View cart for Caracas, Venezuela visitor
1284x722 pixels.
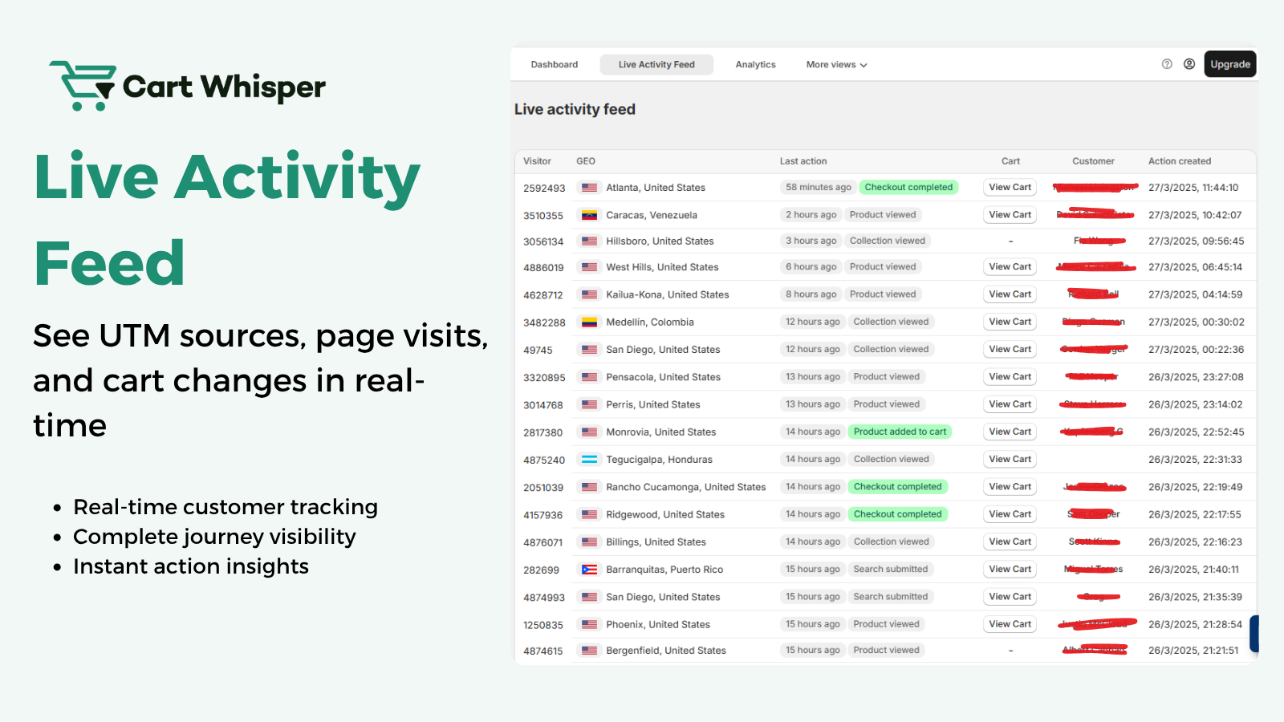(1010, 215)
